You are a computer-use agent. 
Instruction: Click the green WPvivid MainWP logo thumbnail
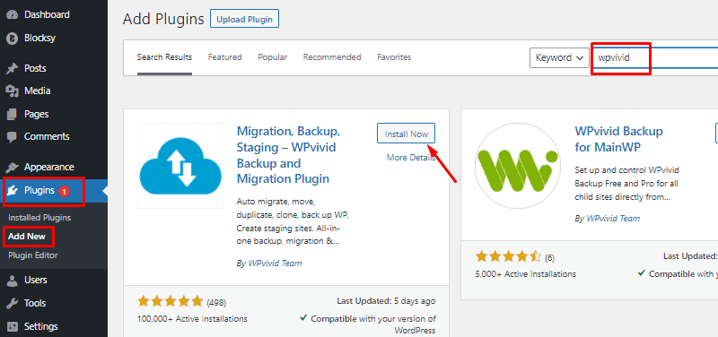pos(518,166)
